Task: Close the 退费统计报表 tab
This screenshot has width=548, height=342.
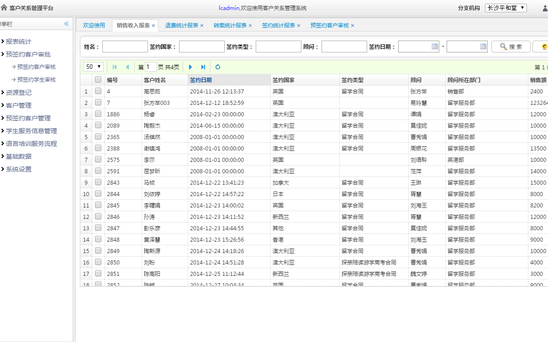Action: pyautogui.click(x=202, y=26)
